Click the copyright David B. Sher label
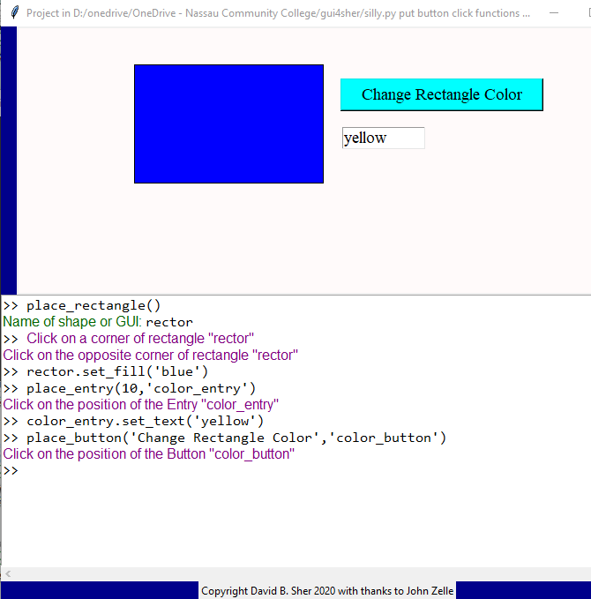 tap(327, 591)
